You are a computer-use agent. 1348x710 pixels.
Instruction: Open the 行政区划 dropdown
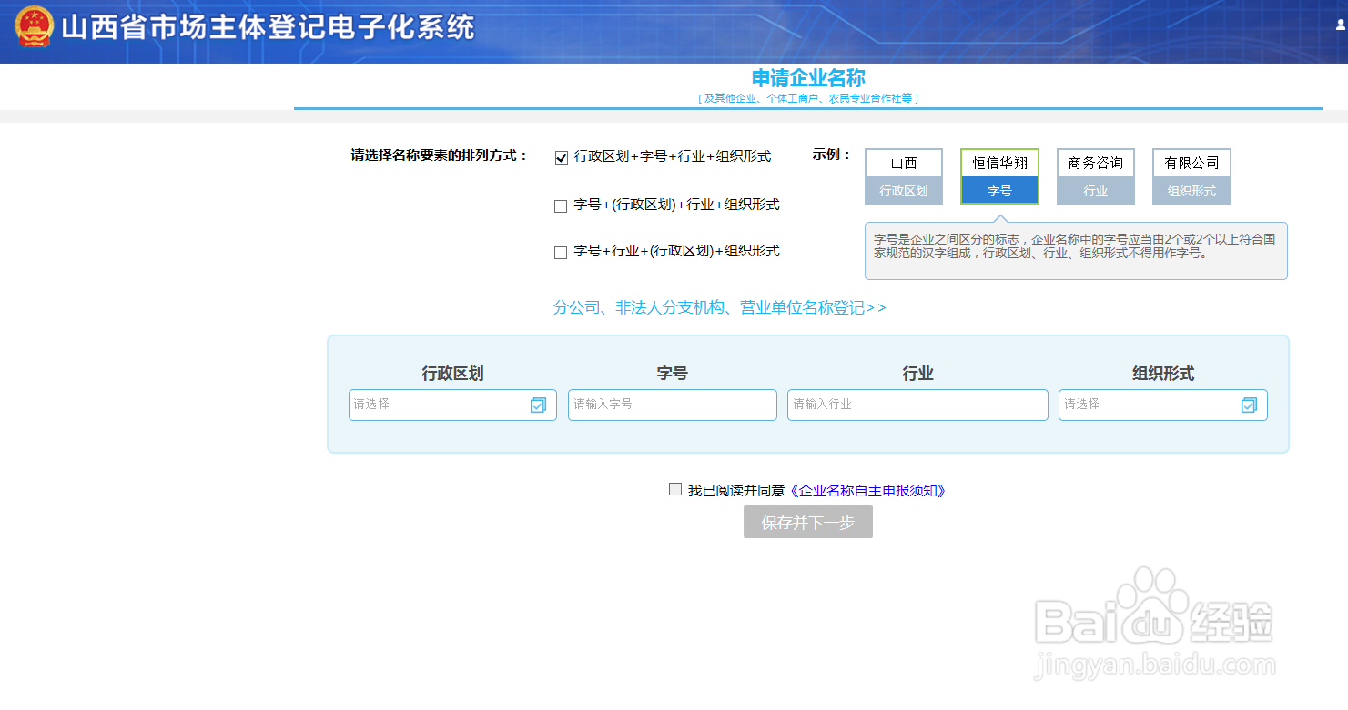click(x=452, y=405)
